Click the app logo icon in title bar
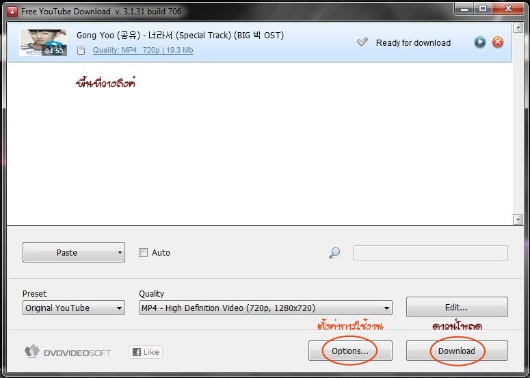Viewport: 530px width, 378px height. (x=12, y=12)
